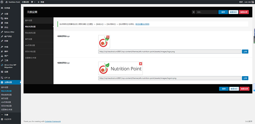Screen dimensions: 255x124
Task: Open All-in-One WP Migration menu
Action: click(11, 66)
